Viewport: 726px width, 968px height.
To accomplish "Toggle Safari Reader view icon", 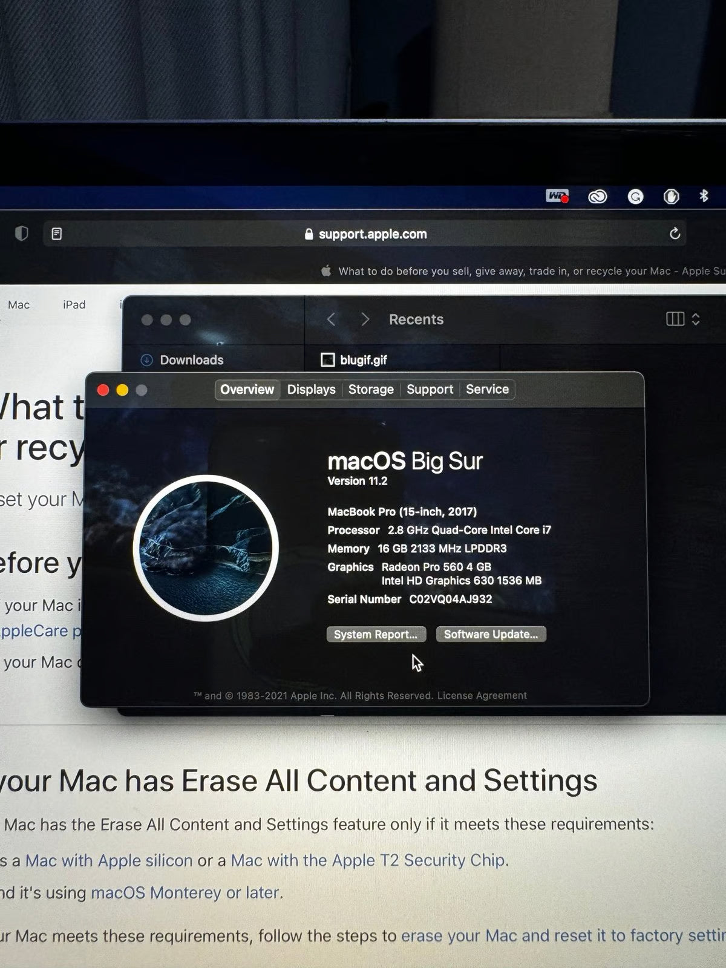I will pos(57,234).
